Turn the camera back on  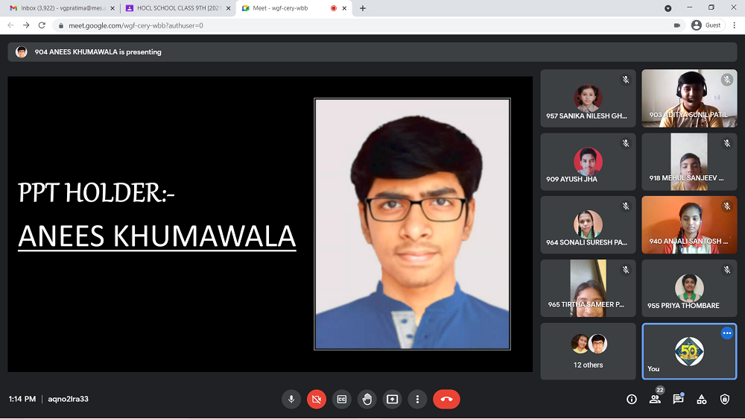pyautogui.click(x=317, y=399)
